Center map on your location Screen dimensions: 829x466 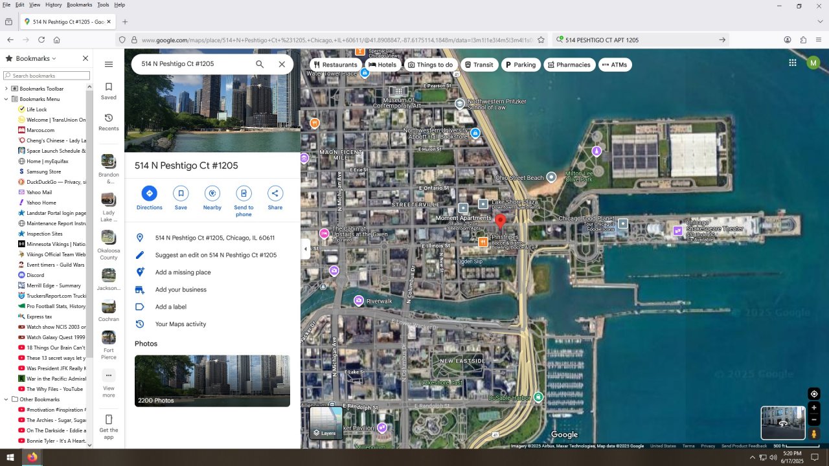click(x=814, y=394)
